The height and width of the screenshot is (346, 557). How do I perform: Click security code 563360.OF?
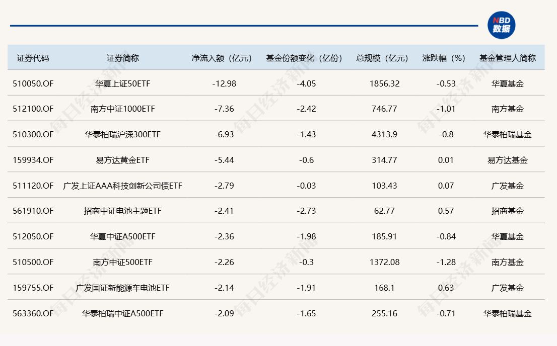[x=33, y=314]
